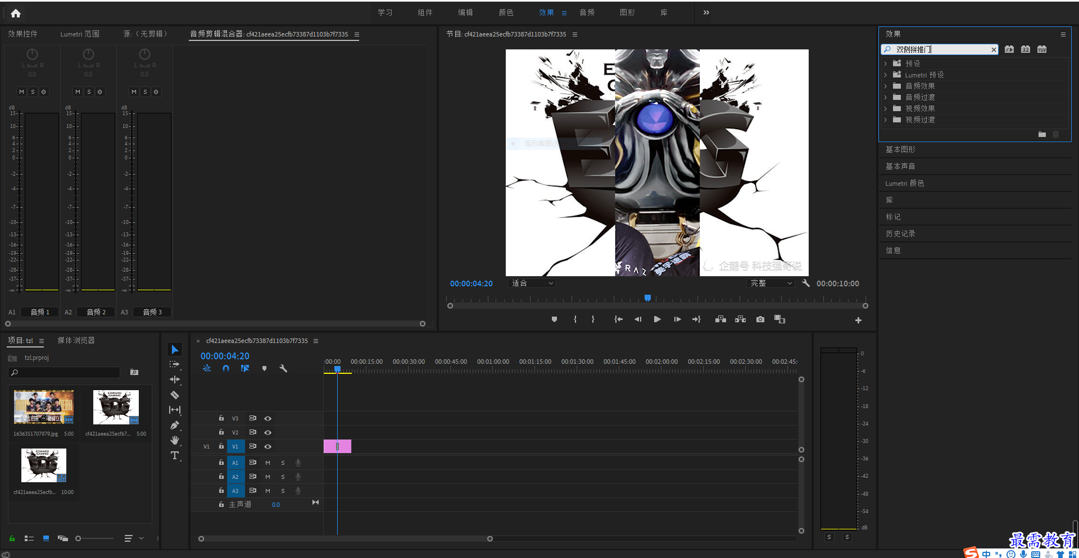
Task: Select the Track Select Forward tool
Action: click(175, 364)
